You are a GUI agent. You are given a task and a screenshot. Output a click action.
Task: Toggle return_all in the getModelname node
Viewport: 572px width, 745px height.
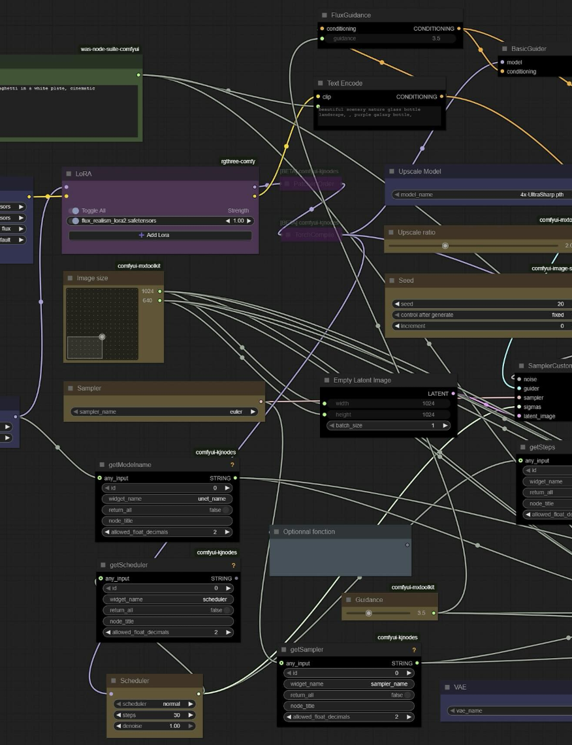tap(225, 510)
